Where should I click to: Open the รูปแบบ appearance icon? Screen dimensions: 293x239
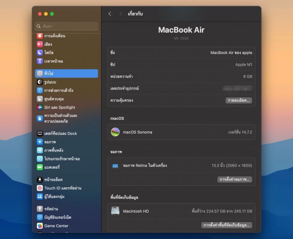click(x=40, y=82)
